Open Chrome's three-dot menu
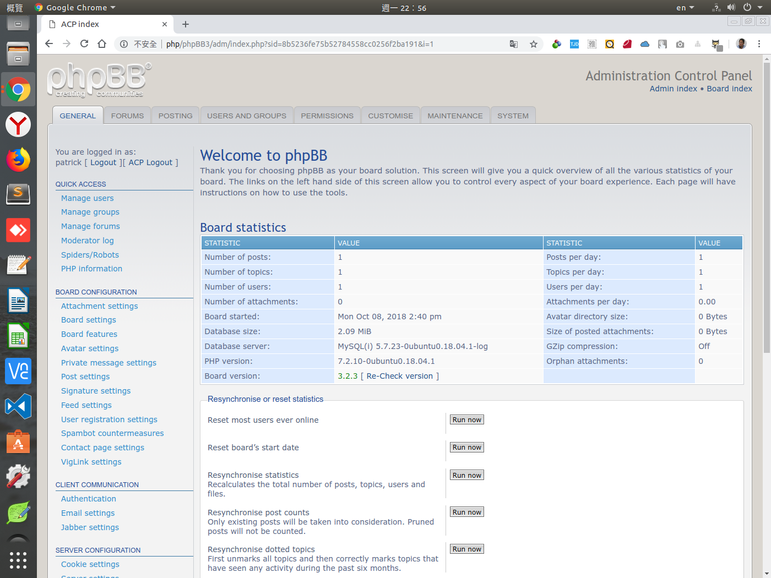 (759, 44)
